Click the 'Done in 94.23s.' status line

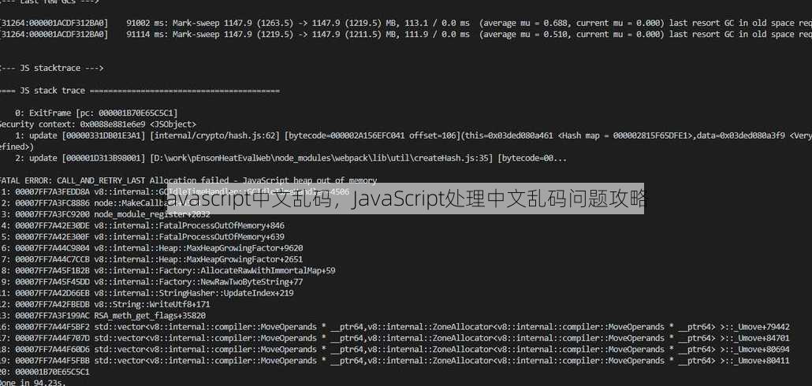tap(33, 383)
